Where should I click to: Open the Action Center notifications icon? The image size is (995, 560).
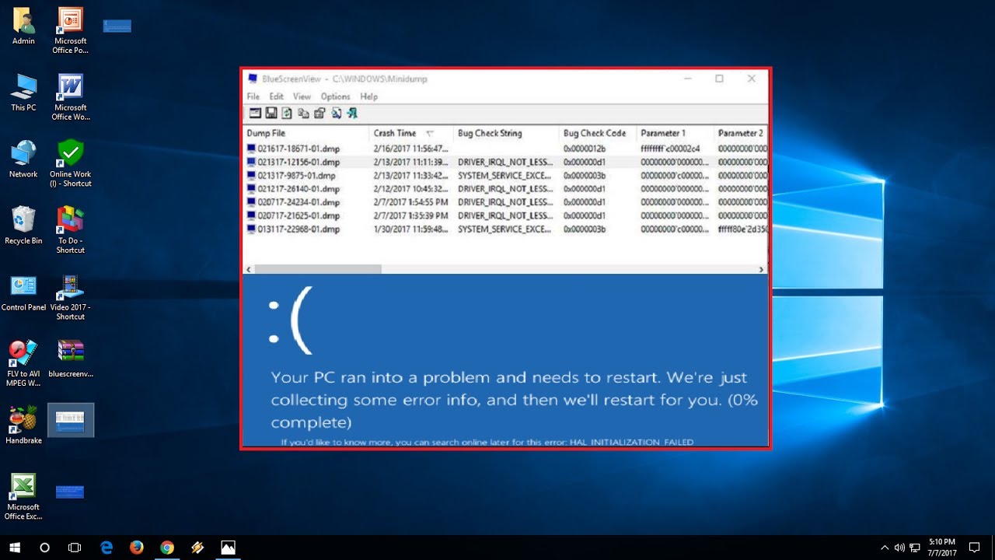[975, 548]
